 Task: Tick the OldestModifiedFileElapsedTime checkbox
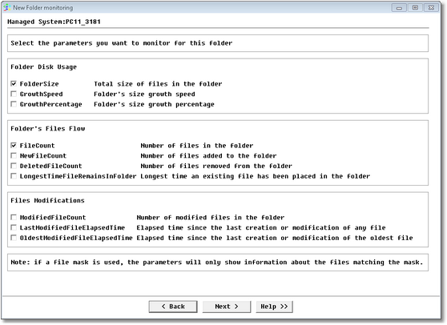[14, 238]
